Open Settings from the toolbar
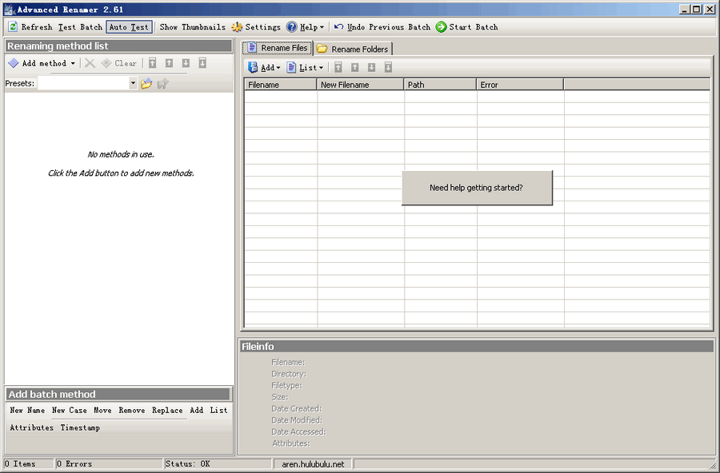The image size is (720, 473). click(x=237, y=27)
